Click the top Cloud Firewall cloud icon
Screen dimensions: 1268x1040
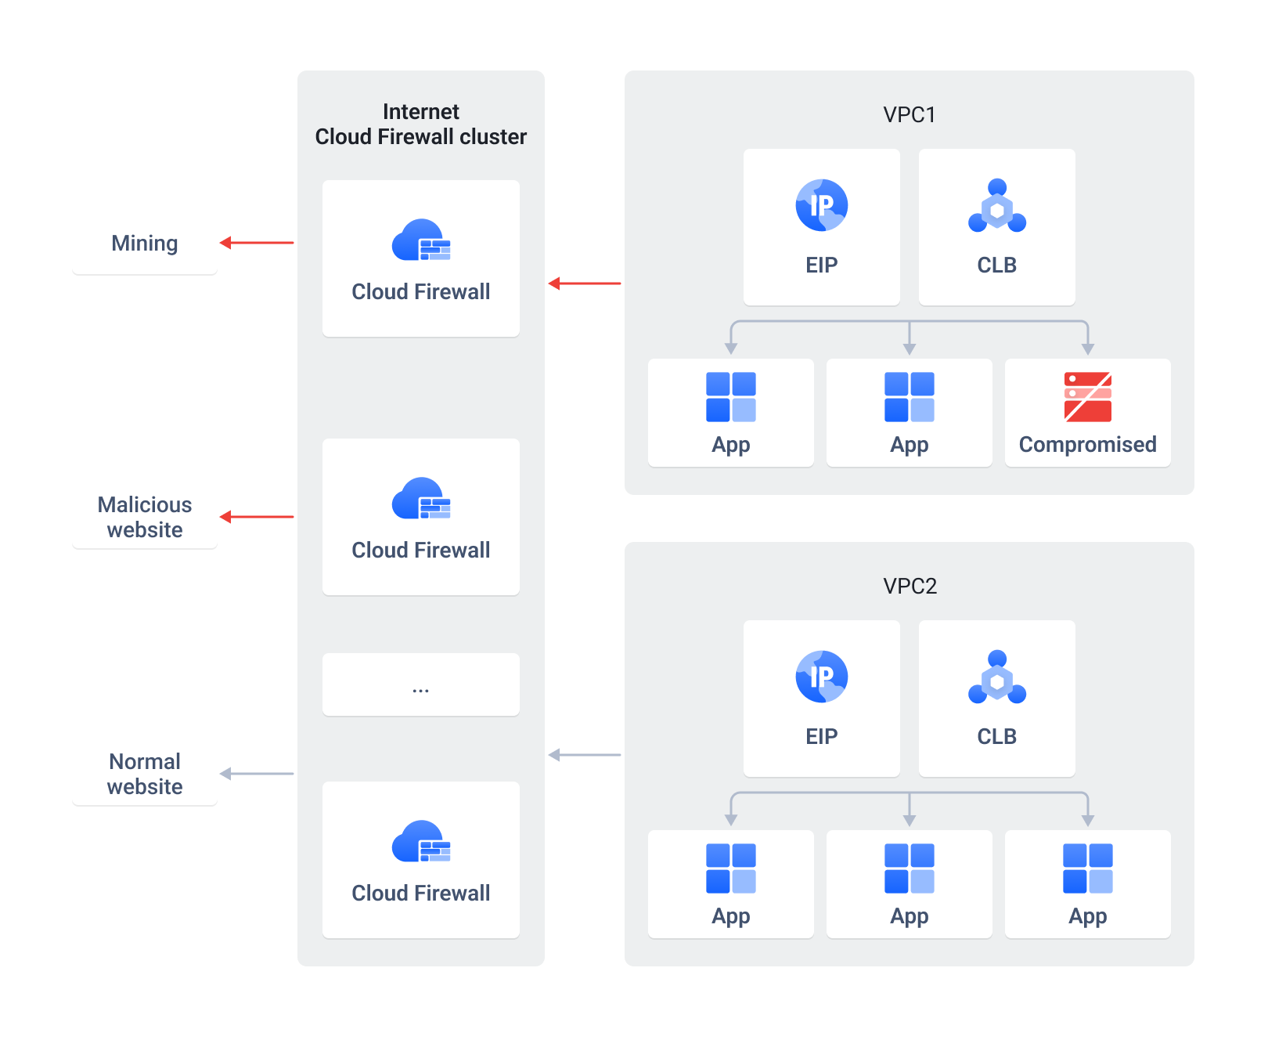tap(421, 240)
